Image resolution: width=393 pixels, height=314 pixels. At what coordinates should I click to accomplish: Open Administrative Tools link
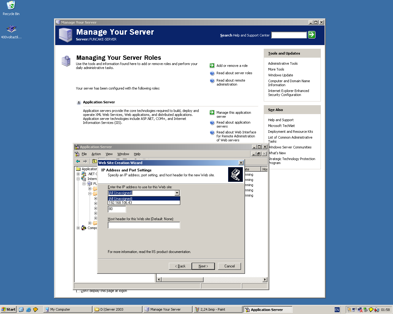[283, 63]
